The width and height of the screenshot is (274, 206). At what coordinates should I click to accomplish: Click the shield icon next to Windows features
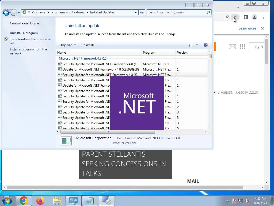click(x=6, y=39)
